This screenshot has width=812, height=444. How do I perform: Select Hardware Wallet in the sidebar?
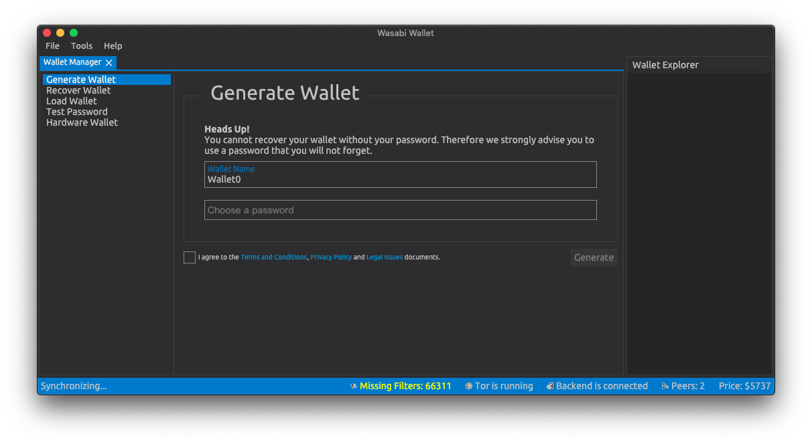click(x=107, y=122)
